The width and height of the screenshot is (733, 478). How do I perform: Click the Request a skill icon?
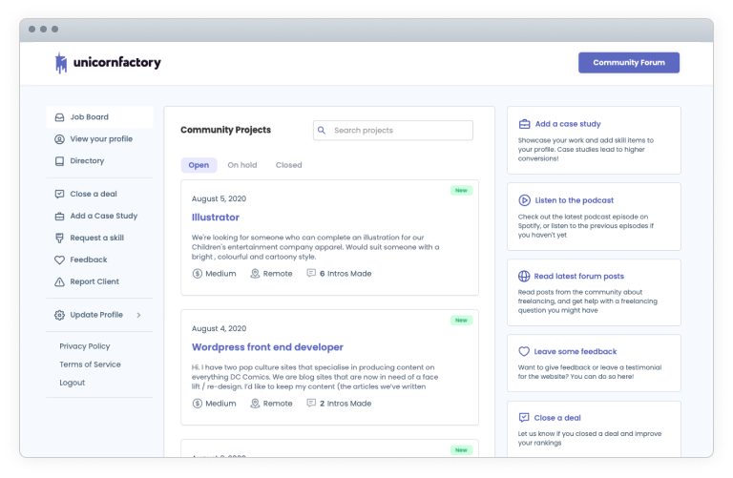click(x=59, y=238)
